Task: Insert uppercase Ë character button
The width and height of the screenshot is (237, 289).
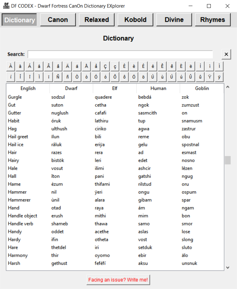Action: 181,66
